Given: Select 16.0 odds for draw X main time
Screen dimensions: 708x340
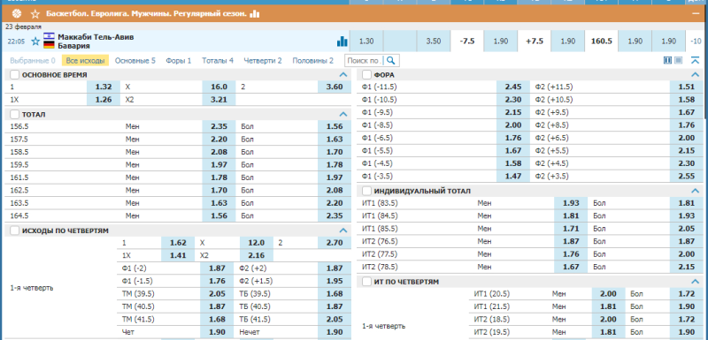Looking at the screenshot, I should coord(219,87).
